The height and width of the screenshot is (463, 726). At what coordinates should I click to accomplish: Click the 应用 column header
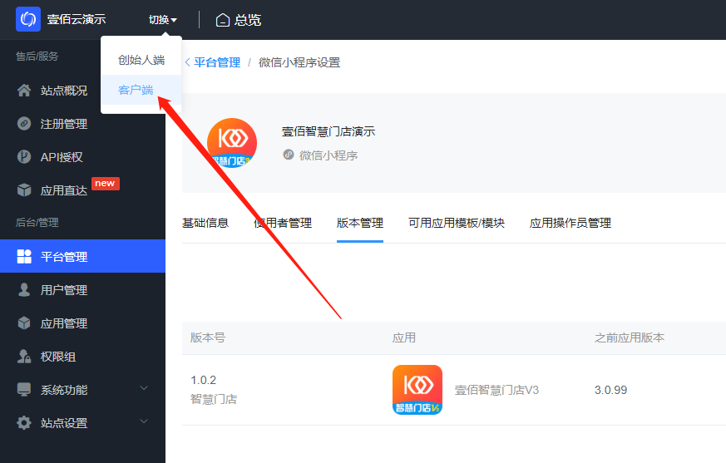(403, 337)
